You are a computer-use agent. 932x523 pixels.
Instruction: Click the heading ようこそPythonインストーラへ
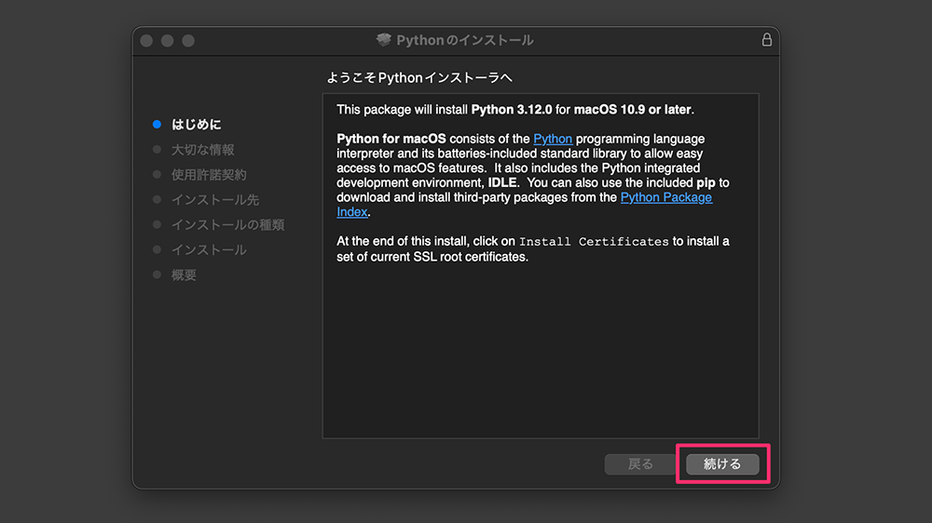coord(419,78)
